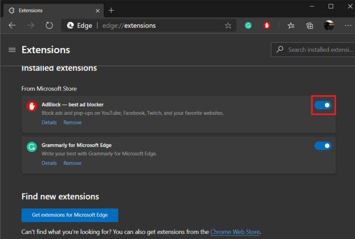Remove the Grammarly extension
The height and width of the screenshot is (239, 355).
(x=73, y=163)
